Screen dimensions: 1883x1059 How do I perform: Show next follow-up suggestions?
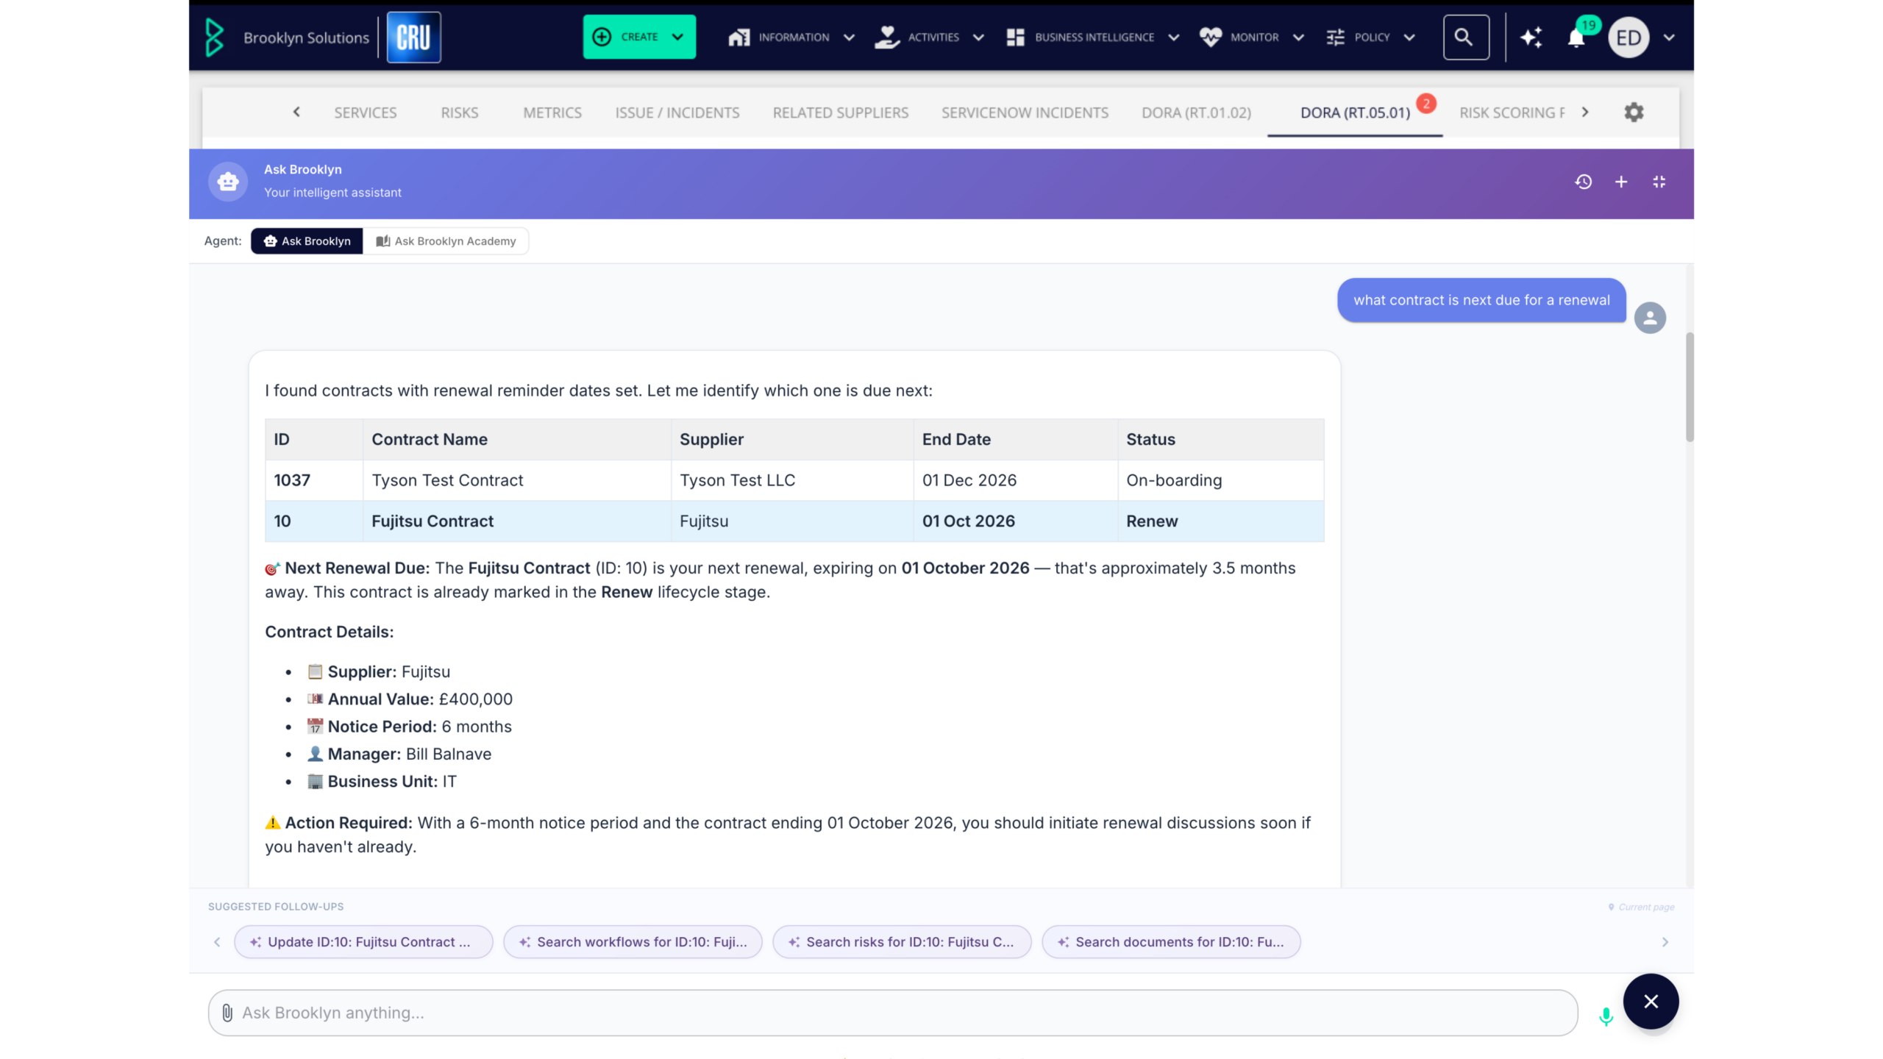1665,942
